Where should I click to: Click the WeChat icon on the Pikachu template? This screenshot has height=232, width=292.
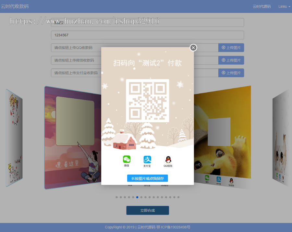[207, 178]
